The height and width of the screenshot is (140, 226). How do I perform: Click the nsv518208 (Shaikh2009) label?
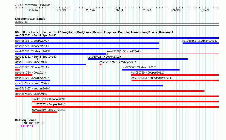point(32,78)
